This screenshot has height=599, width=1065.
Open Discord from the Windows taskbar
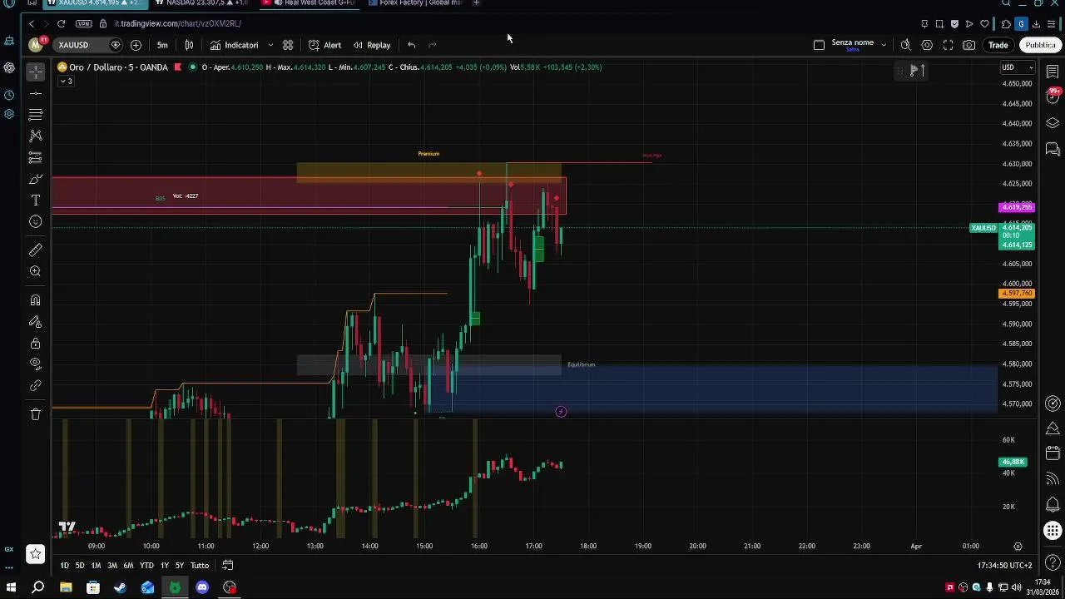click(x=202, y=587)
